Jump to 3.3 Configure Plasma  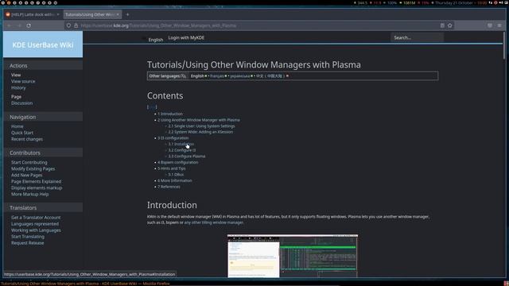tap(187, 157)
